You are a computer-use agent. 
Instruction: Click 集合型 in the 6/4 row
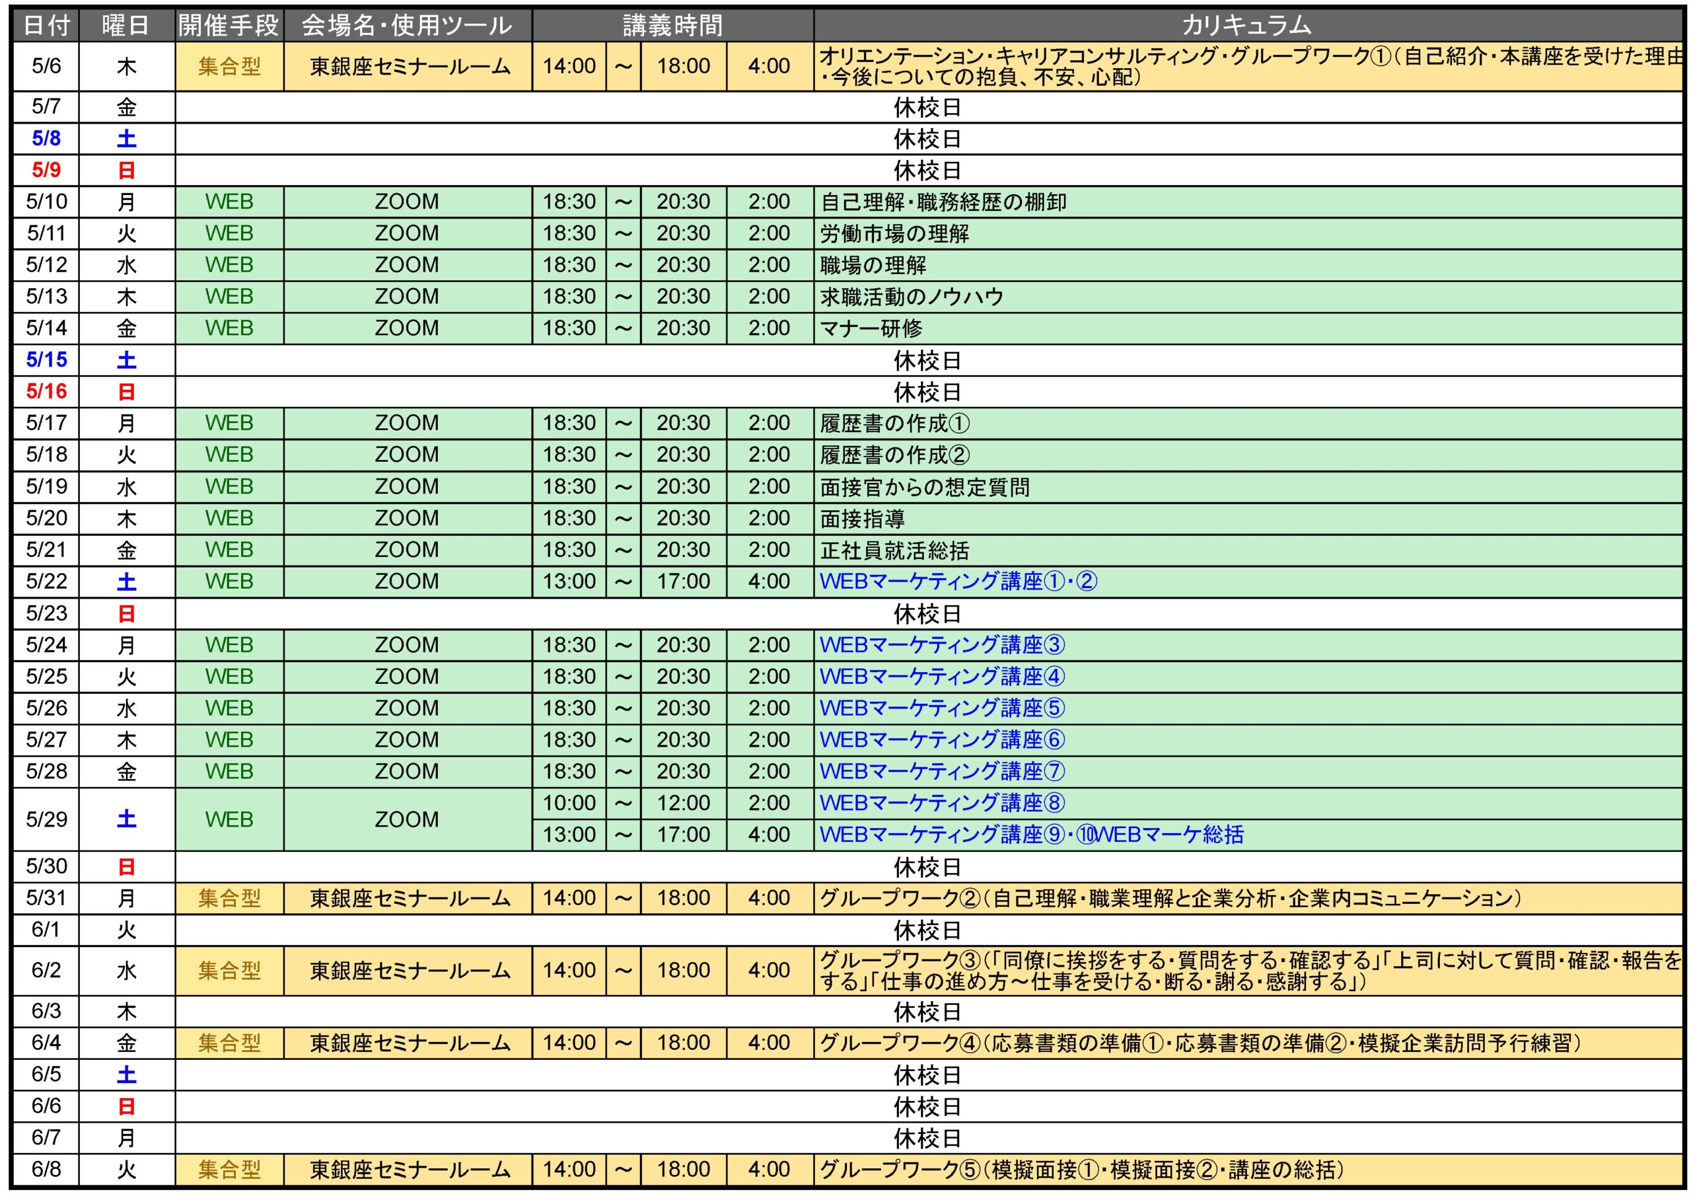tap(229, 1043)
